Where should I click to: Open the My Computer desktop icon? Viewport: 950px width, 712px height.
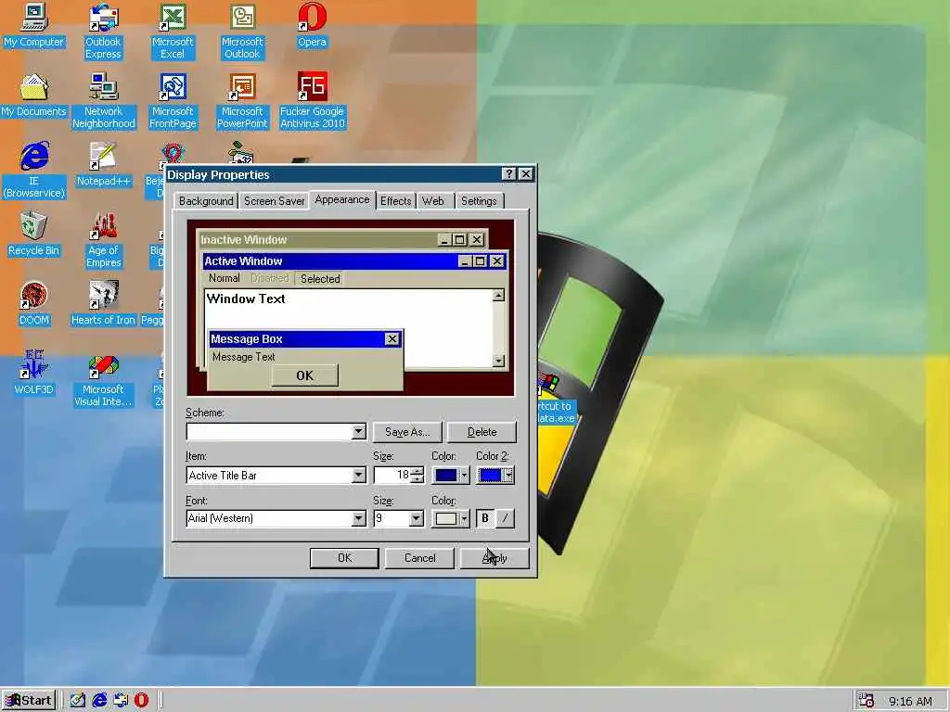[34, 25]
